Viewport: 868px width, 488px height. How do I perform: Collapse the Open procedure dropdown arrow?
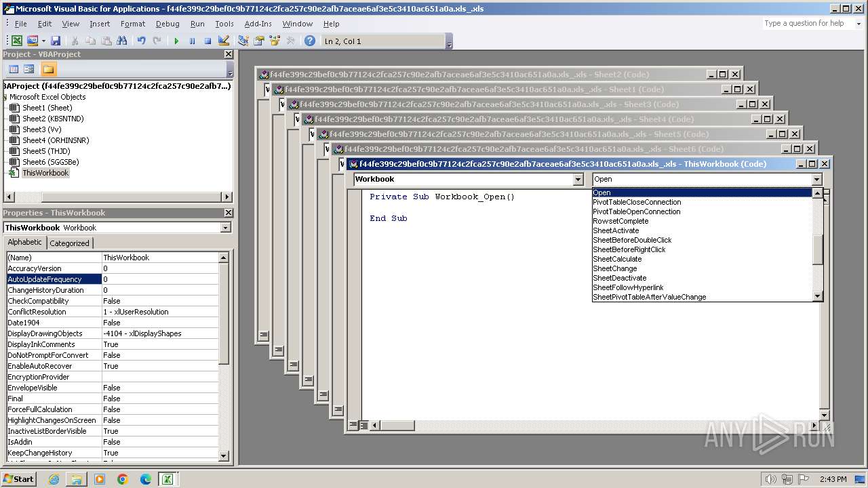coord(816,180)
